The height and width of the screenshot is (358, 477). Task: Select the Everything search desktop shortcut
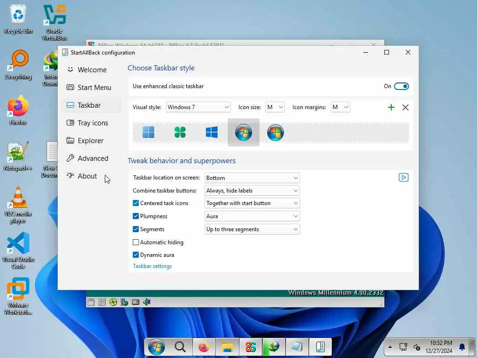tap(18, 64)
